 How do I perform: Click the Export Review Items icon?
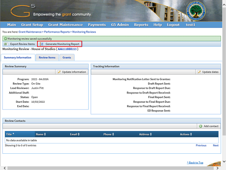tap(6, 44)
